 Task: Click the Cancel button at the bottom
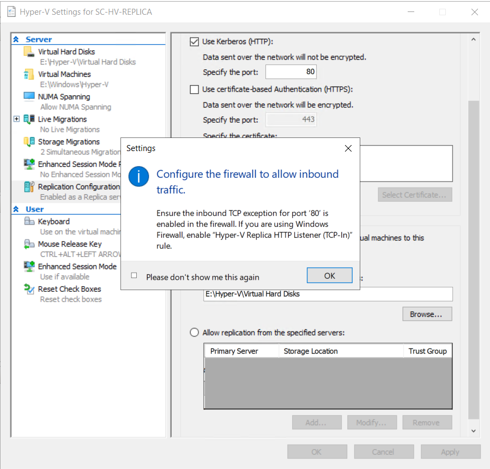[x=384, y=452]
